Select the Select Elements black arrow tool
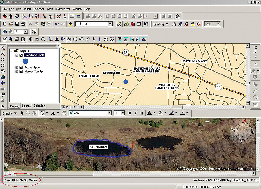This screenshot has height=189, width=261. coord(3,106)
